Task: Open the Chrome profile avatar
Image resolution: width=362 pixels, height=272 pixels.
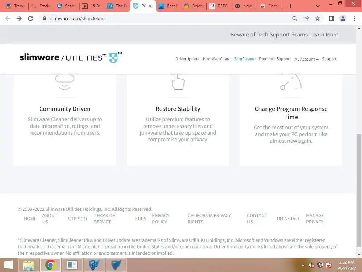Action: (343, 18)
